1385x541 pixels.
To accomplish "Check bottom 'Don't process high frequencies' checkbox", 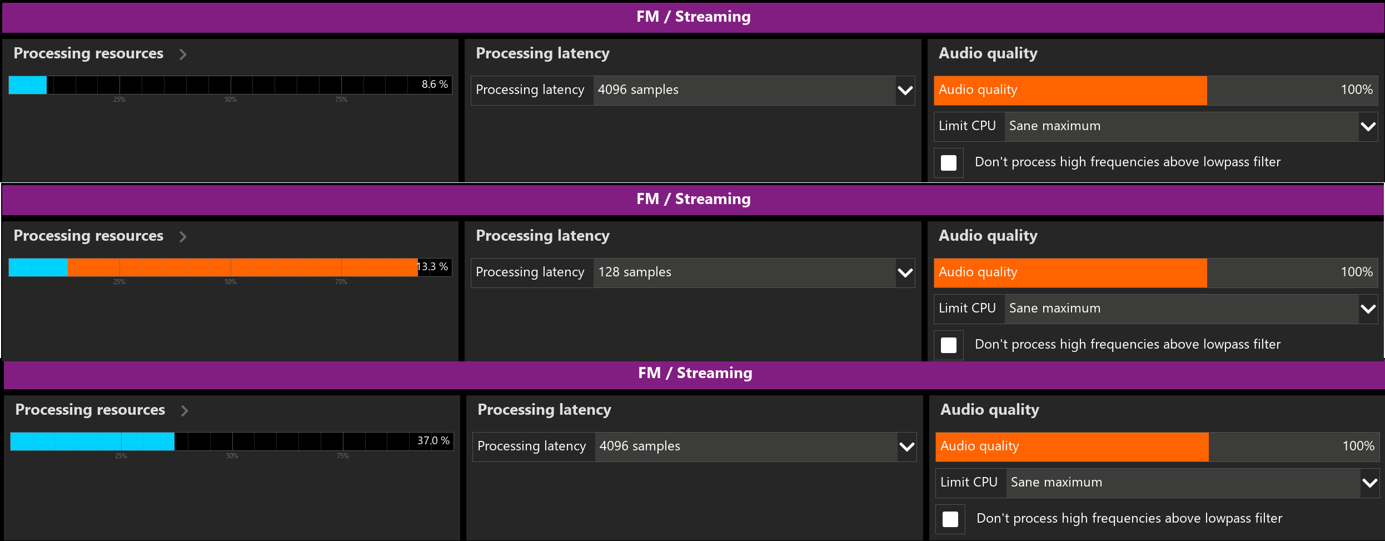I will (x=950, y=519).
